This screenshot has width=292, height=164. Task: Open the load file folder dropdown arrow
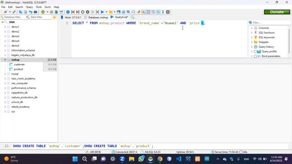click(x=115, y=12)
